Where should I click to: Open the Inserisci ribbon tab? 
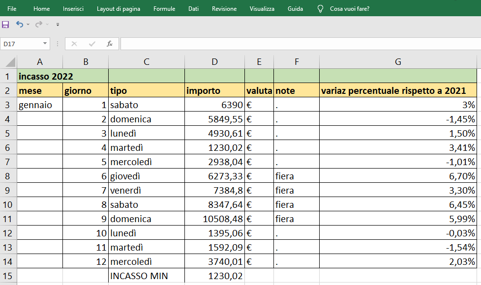tap(73, 8)
